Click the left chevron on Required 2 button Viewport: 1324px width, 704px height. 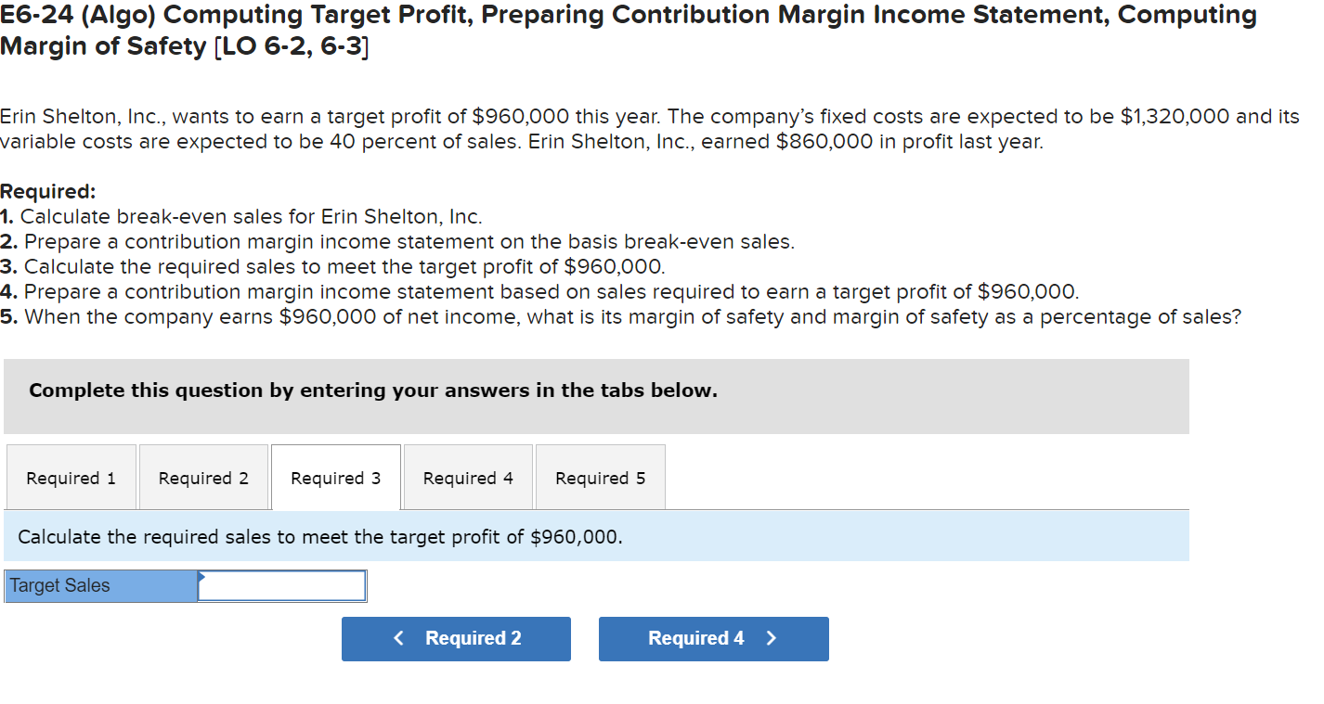point(398,638)
